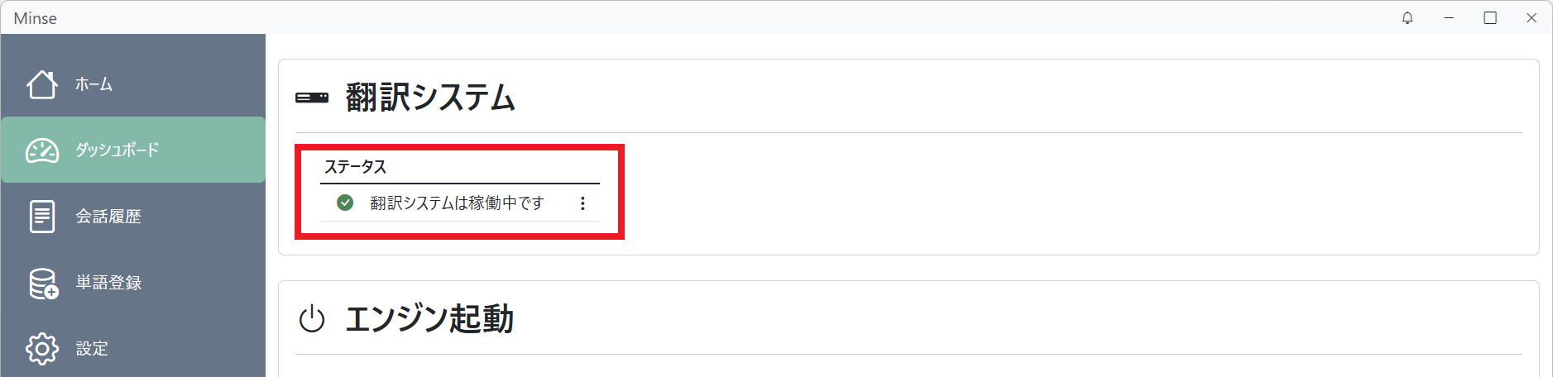Go to ホーム in sidebar
Screen dimensions: 1553x377
coord(93,84)
